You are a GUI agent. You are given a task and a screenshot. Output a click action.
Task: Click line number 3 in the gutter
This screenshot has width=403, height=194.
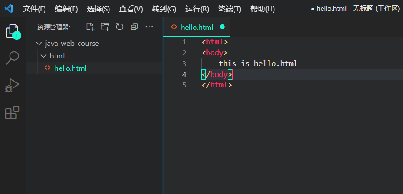pyautogui.click(x=184, y=63)
